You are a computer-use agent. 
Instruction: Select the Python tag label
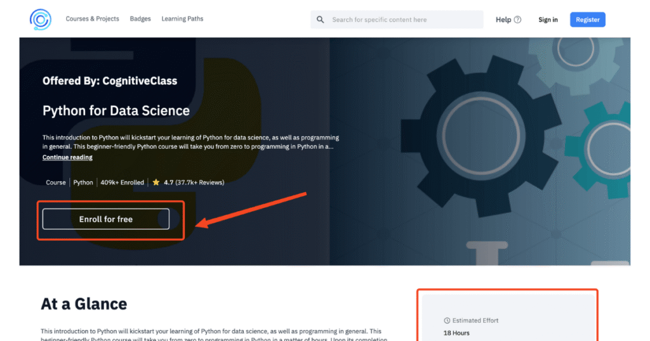(x=83, y=183)
